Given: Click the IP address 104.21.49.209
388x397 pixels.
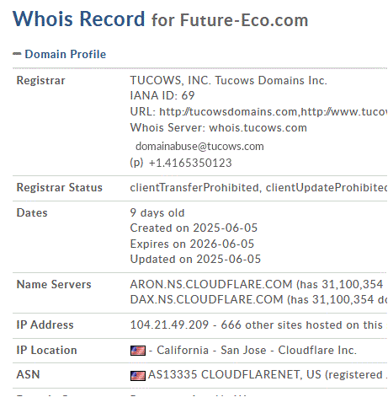Looking at the screenshot, I should click(169, 325).
